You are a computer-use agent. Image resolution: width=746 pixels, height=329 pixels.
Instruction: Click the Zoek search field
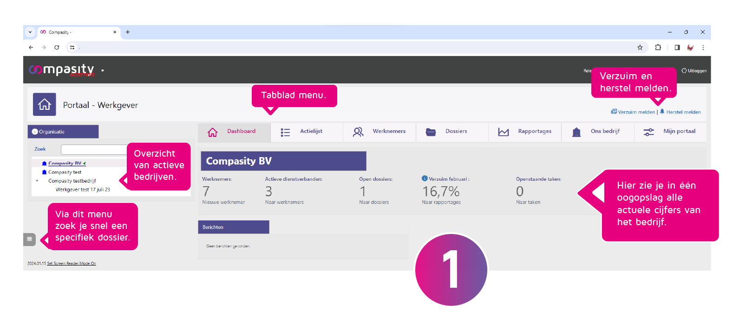point(94,150)
